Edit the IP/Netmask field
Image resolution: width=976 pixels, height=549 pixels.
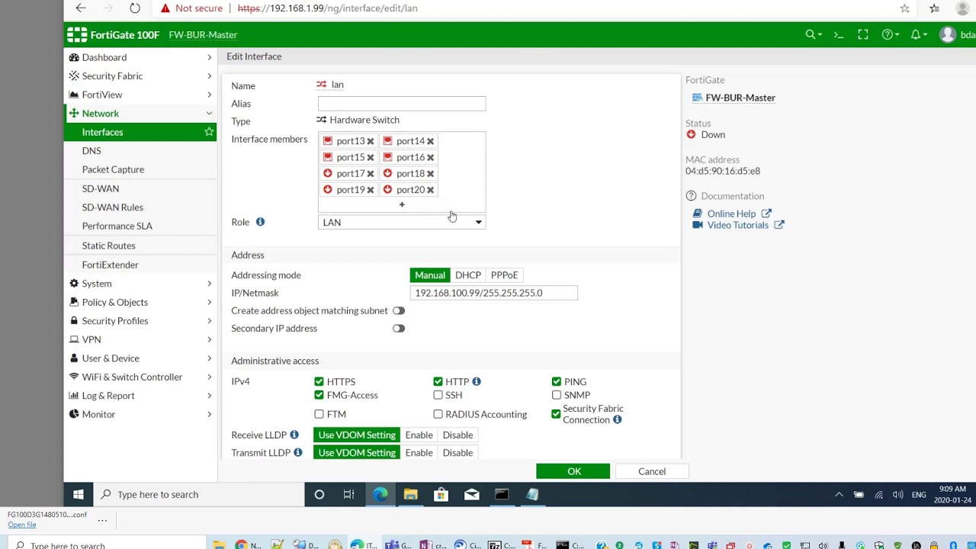[493, 293]
